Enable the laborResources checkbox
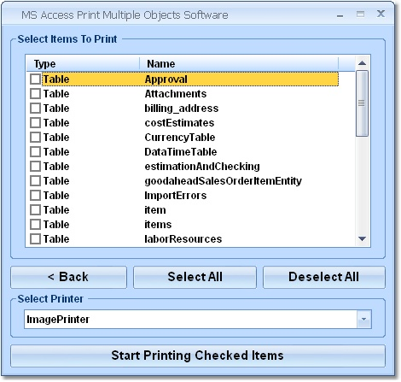 pos(35,239)
